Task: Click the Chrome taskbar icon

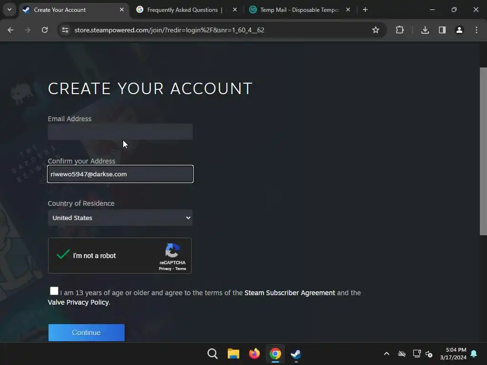Action: [275, 354]
